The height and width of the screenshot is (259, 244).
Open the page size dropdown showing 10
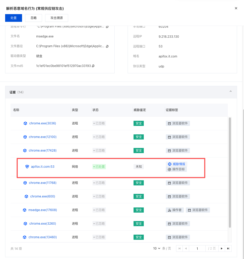click(156, 248)
